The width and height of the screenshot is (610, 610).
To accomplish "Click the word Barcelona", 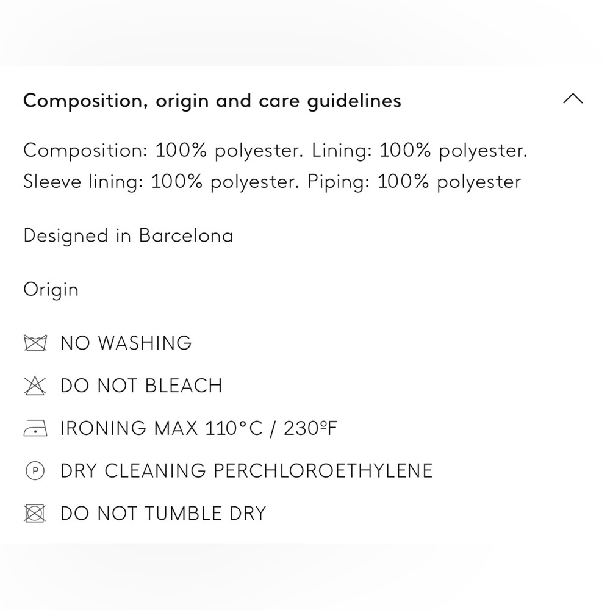I will click(x=186, y=235).
